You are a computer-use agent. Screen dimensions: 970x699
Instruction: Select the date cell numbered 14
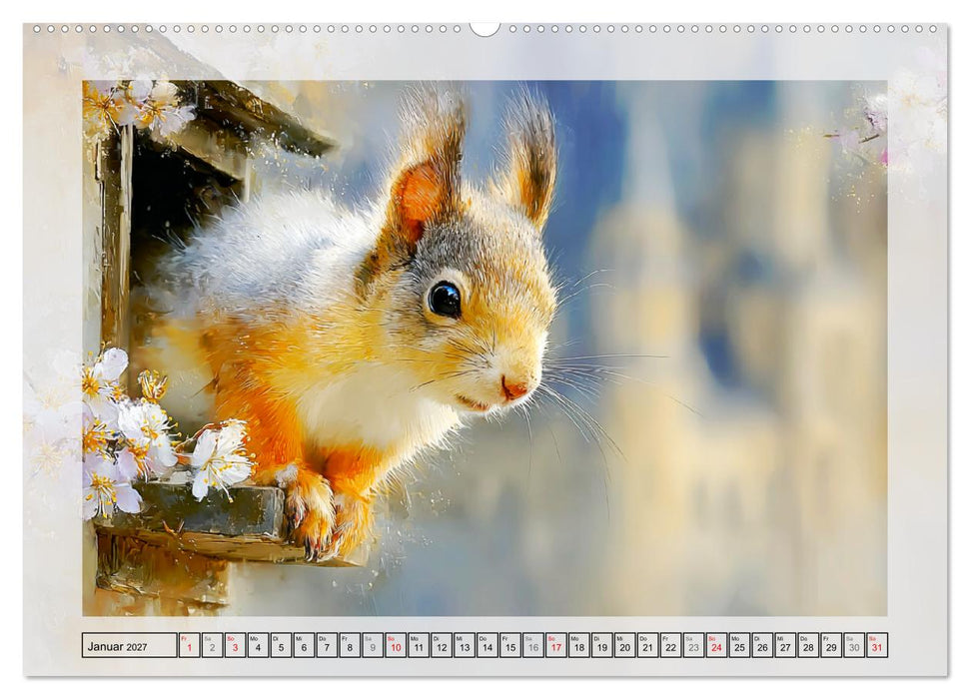(x=486, y=644)
